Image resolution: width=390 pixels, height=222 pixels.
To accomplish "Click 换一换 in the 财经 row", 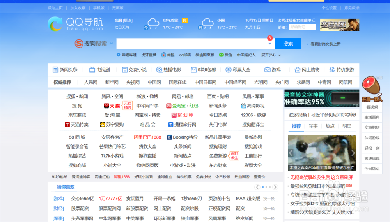I will tap(269, 209).
